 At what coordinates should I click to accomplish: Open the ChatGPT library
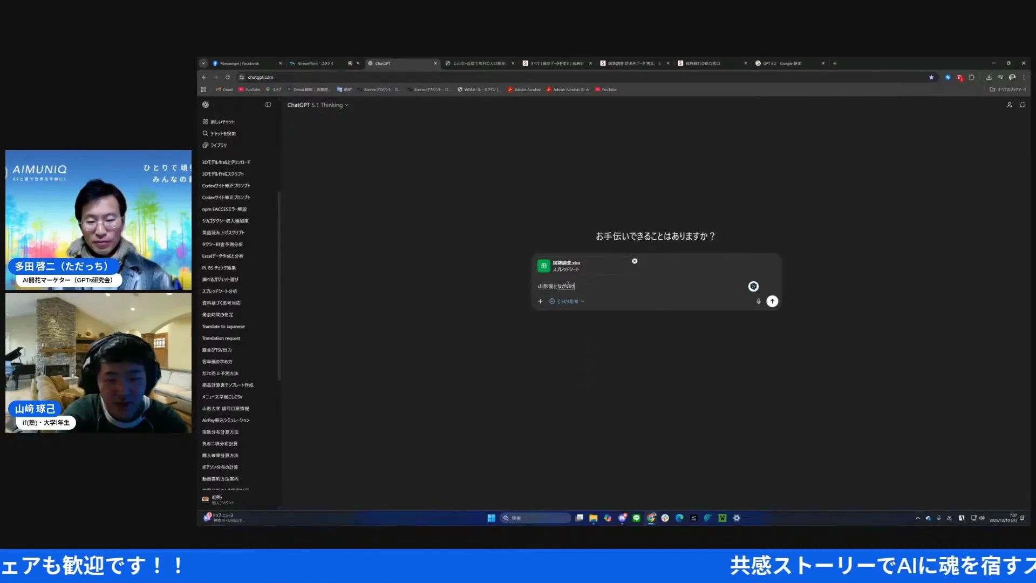pyautogui.click(x=217, y=145)
